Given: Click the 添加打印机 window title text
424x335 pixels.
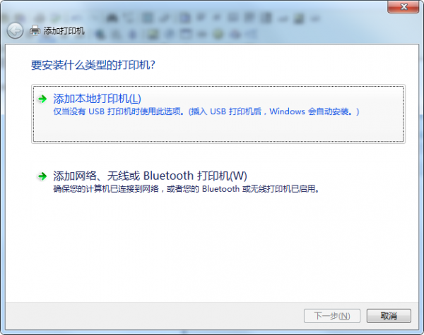Looking at the screenshot, I should pos(64,31).
